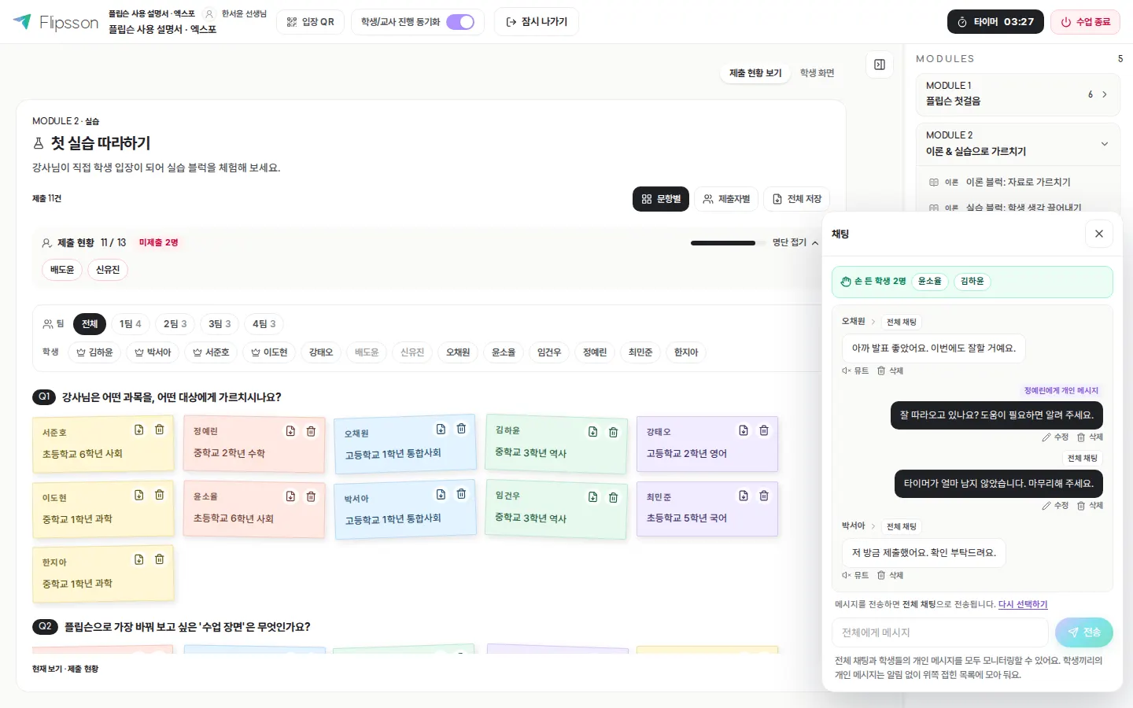
Task: Delete 한지아's answer card
Action: coord(160,559)
